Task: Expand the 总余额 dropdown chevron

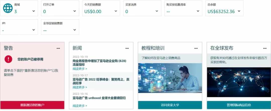Action: pyautogui.click(x=239, y=11)
